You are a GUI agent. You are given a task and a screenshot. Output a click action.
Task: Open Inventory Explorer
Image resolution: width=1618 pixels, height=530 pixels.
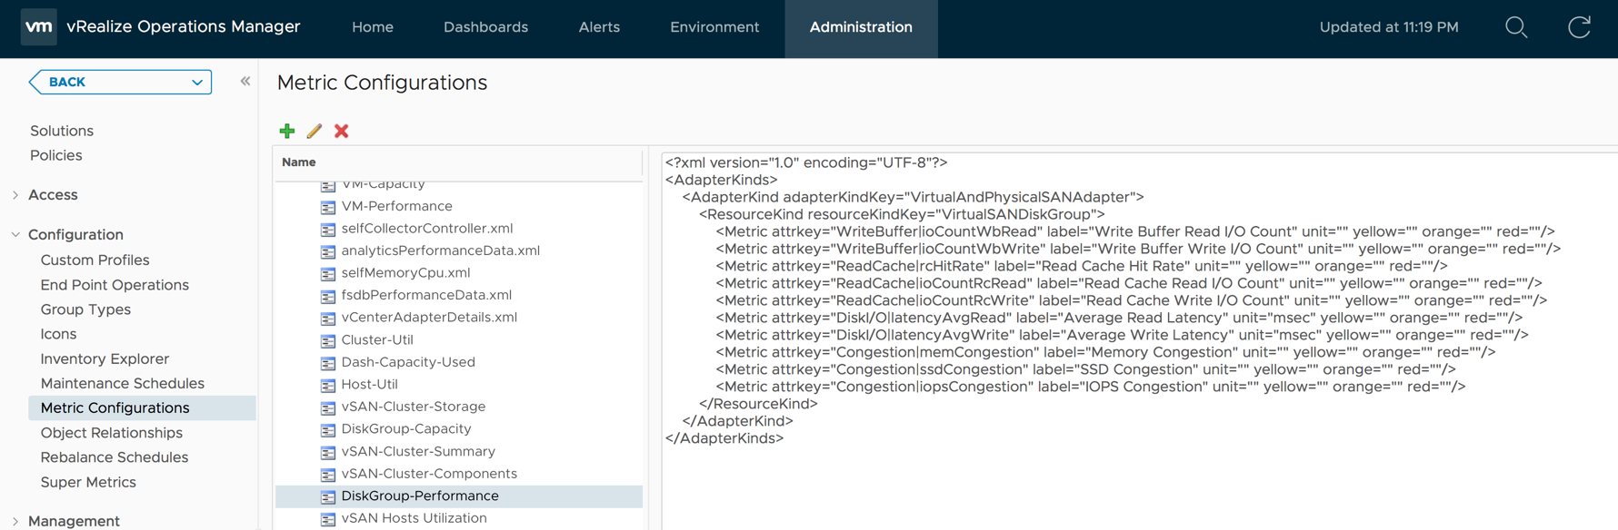click(x=105, y=358)
